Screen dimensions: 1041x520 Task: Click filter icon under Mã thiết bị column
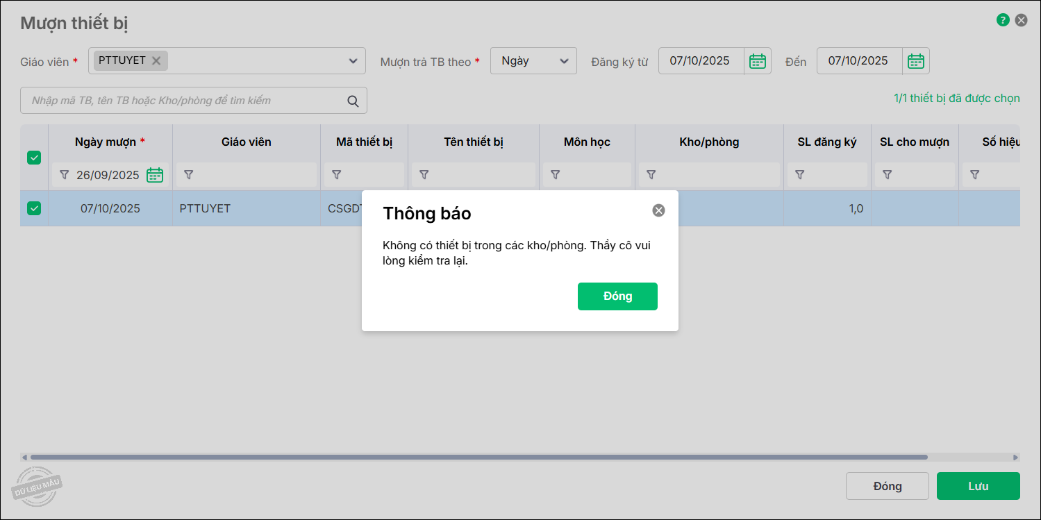[x=336, y=175]
